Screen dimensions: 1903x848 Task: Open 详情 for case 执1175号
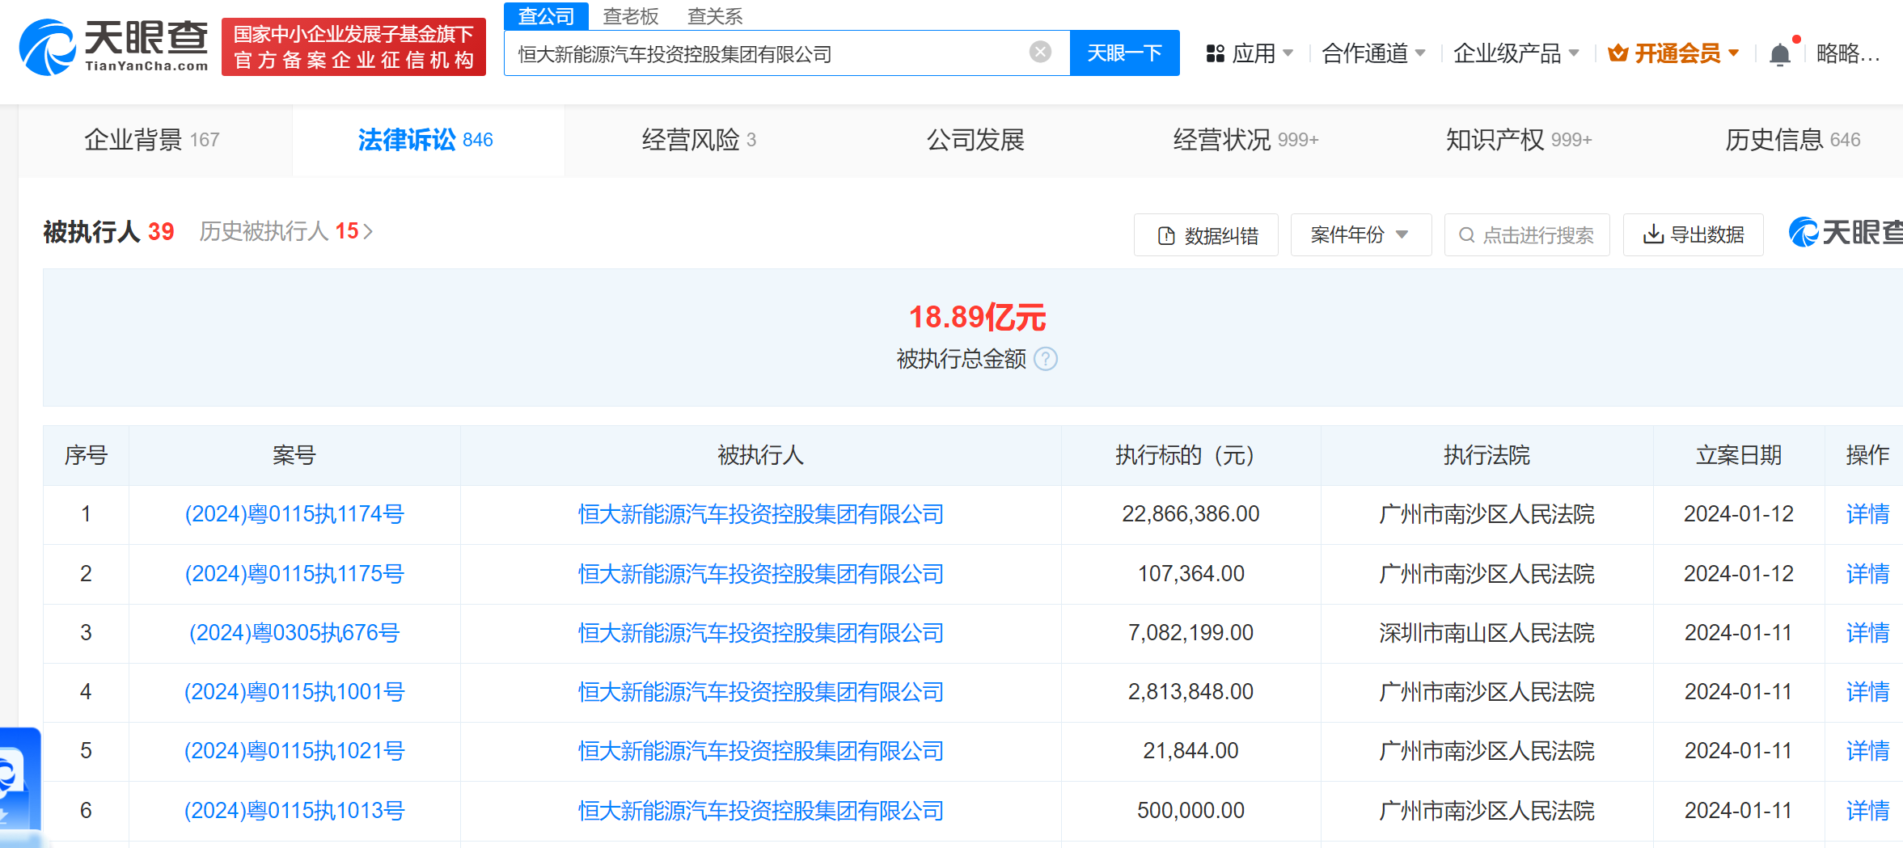point(1867,574)
